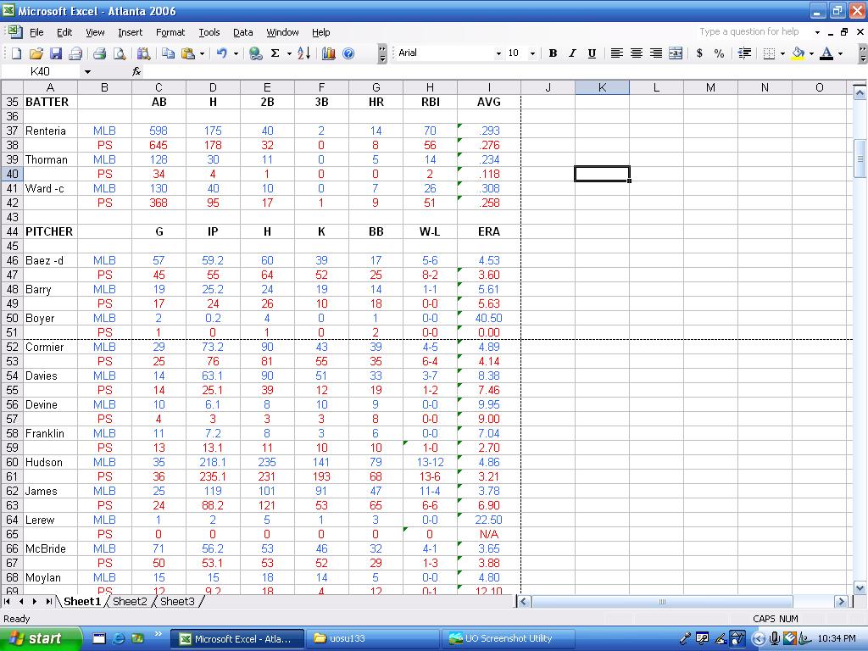Viewport: 868px width, 651px height.
Task: Expand the Undo history dropdown arrow
Action: pyautogui.click(x=236, y=53)
